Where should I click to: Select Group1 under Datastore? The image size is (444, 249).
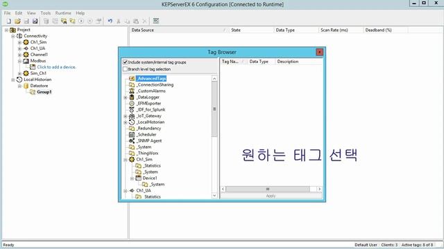pyautogui.click(x=44, y=92)
